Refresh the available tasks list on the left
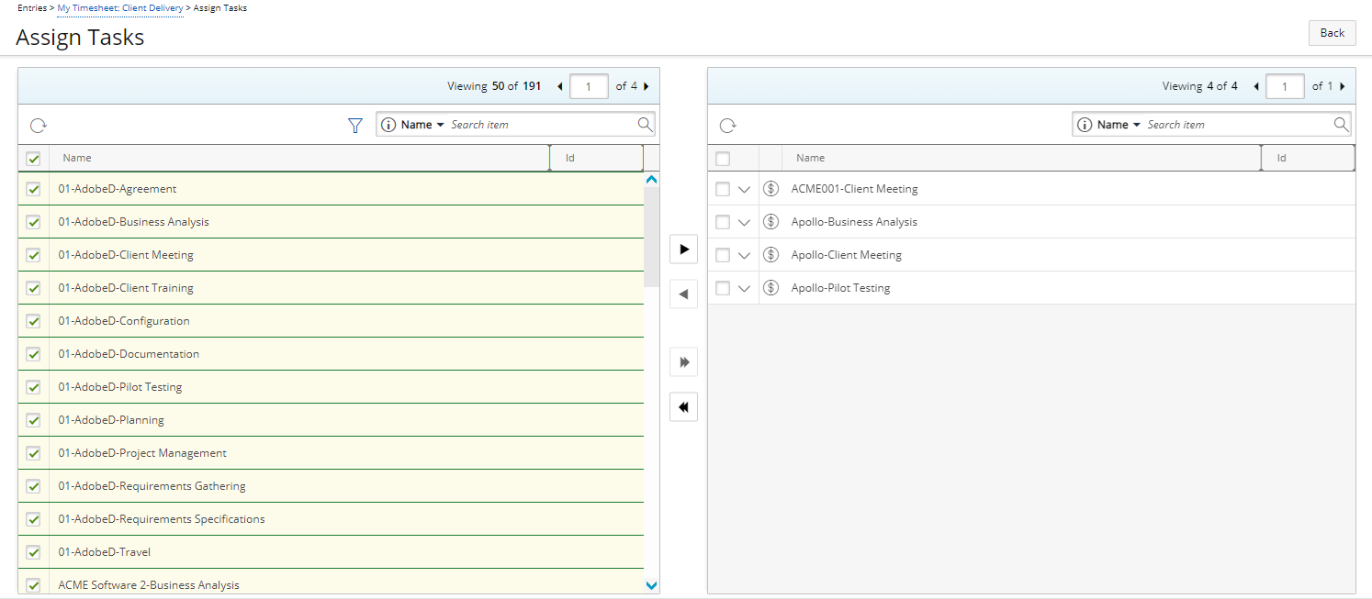1372x599 pixels. 38,126
